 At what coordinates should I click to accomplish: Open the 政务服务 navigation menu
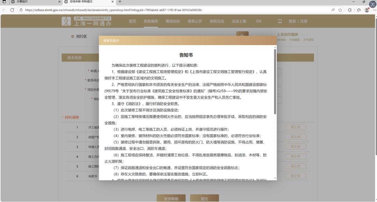[x=151, y=21]
